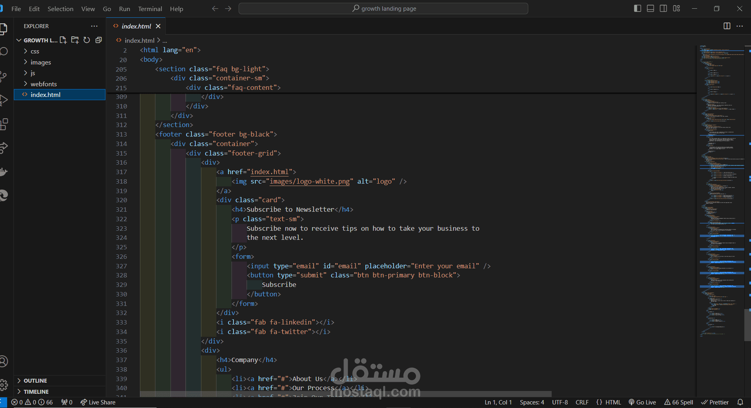Image resolution: width=751 pixels, height=408 pixels.
Task: Change encoding via UTF-8
Action: [560, 402]
